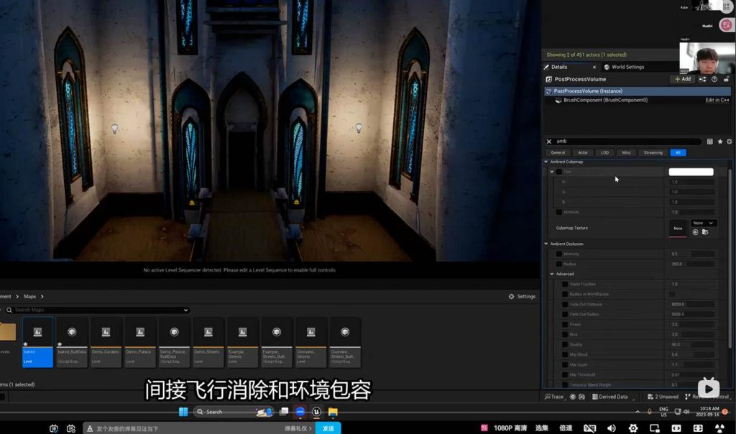Collapse the Ambient Cubemap section

click(x=546, y=162)
